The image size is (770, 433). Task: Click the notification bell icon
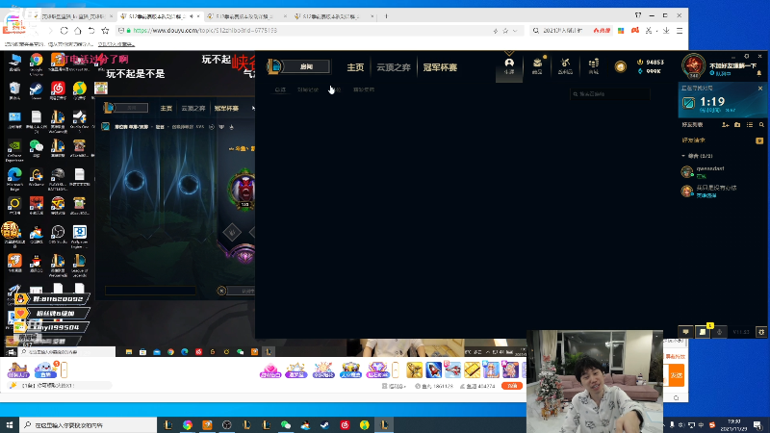758,73
